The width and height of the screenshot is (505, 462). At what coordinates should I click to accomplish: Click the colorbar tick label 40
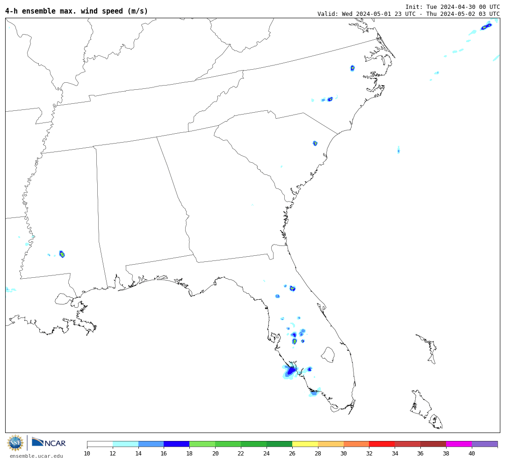tap(472, 454)
